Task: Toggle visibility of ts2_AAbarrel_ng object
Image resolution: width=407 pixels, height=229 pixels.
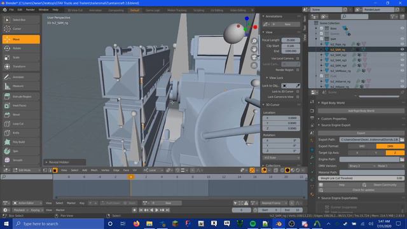Action: click(x=402, y=81)
